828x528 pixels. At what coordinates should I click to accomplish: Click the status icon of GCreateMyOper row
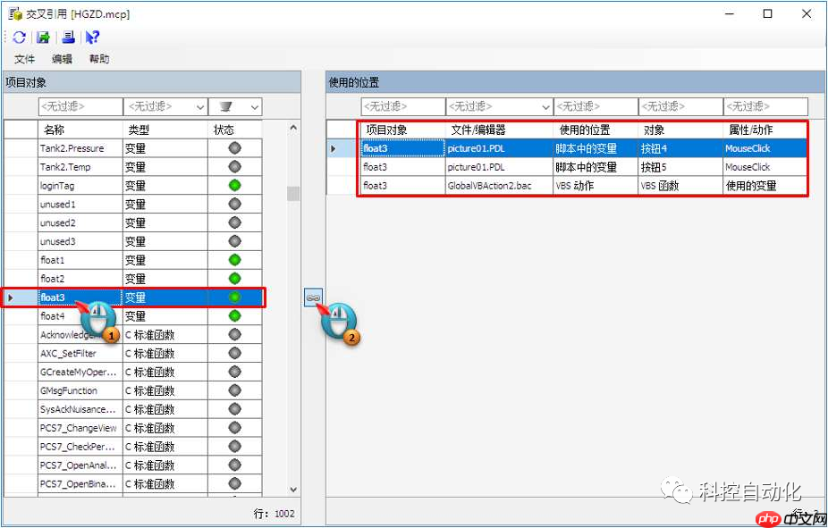pyautogui.click(x=234, y=372)
